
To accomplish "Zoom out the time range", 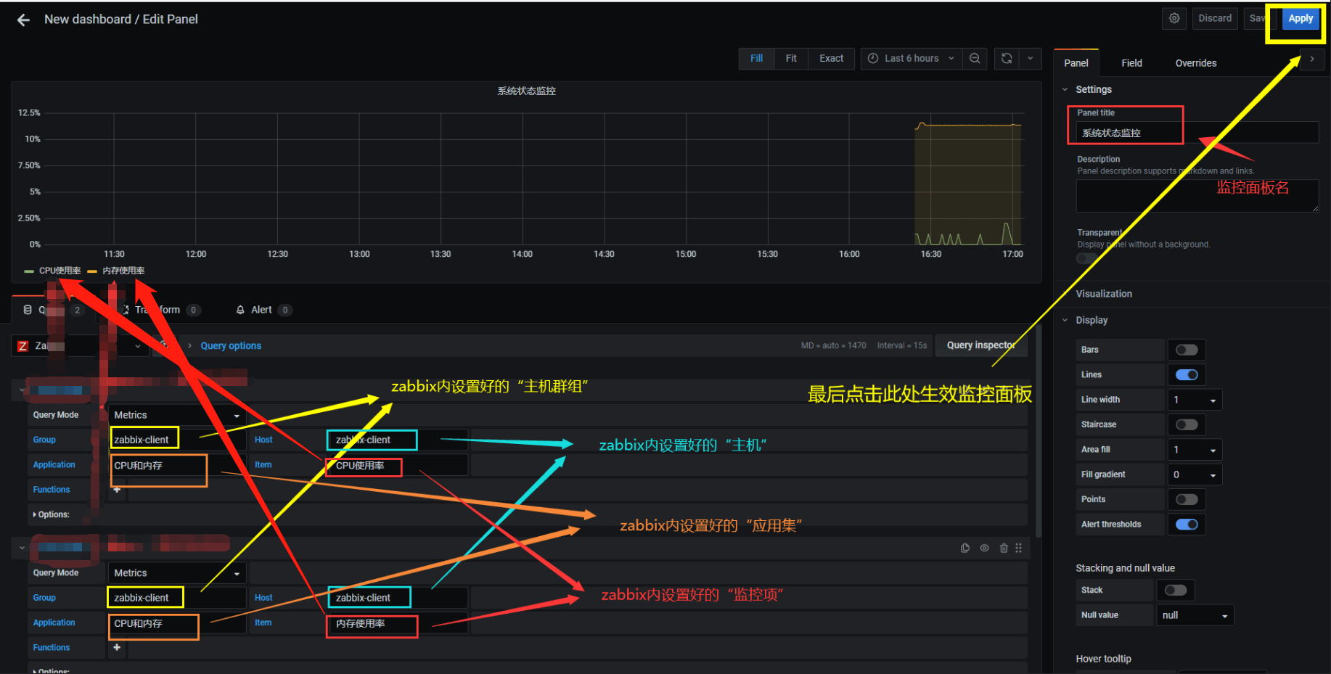I will pyautogui.click(x=975, y=59).
